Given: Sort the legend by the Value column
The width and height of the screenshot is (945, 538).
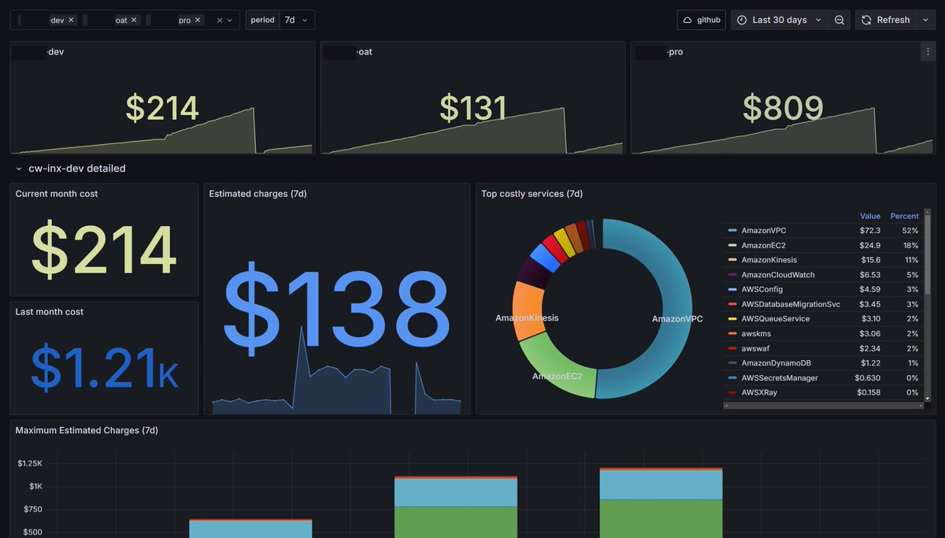Looking at the screenshot, I should tap(870, 216).
